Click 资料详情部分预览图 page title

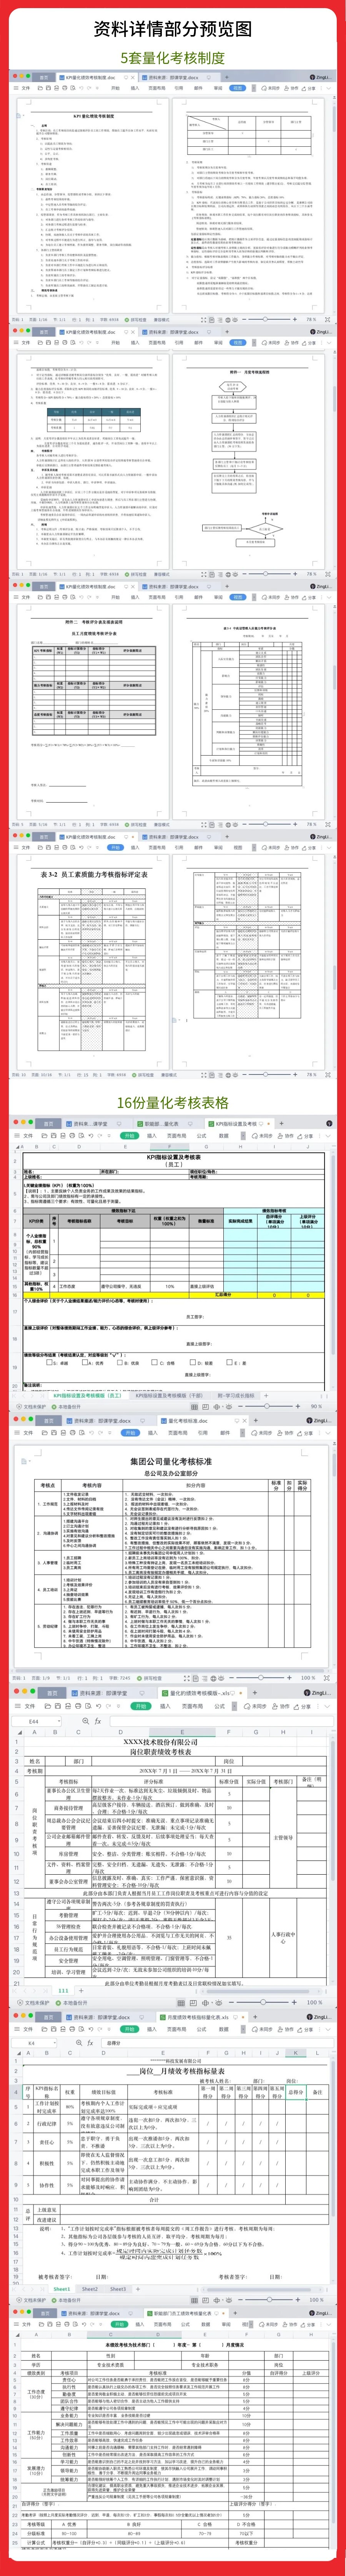click(x=173, y=28)
